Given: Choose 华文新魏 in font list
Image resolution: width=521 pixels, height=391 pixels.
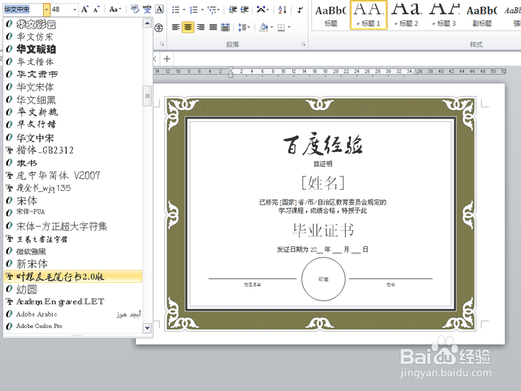Looking at the screenshot, I should tap(73, 112).
